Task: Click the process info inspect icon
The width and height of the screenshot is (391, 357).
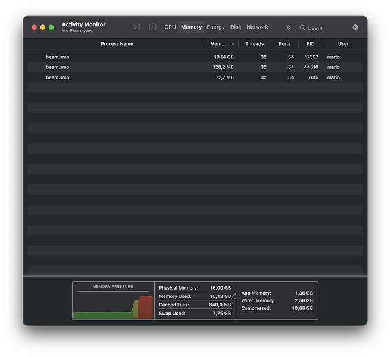Action: click(152, 27)
